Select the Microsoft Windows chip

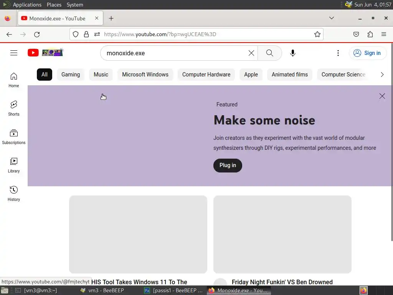(145, 75)
